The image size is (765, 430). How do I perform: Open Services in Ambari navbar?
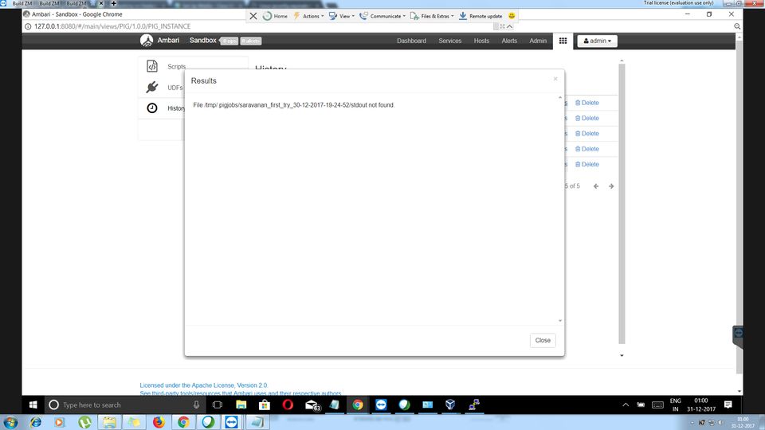(x=449, y=41)
